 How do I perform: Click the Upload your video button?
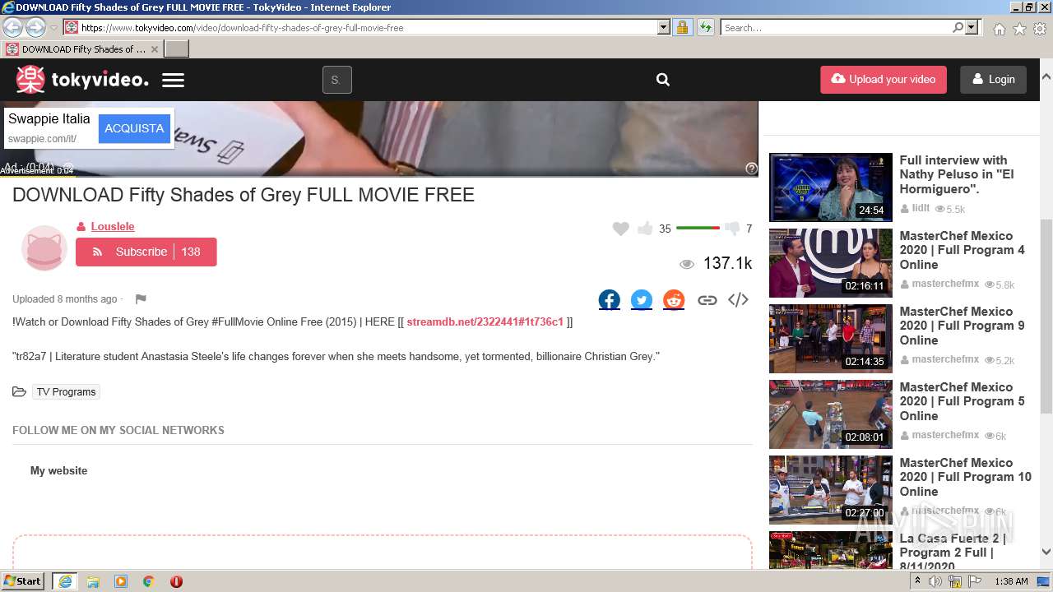tap(884, 80)
